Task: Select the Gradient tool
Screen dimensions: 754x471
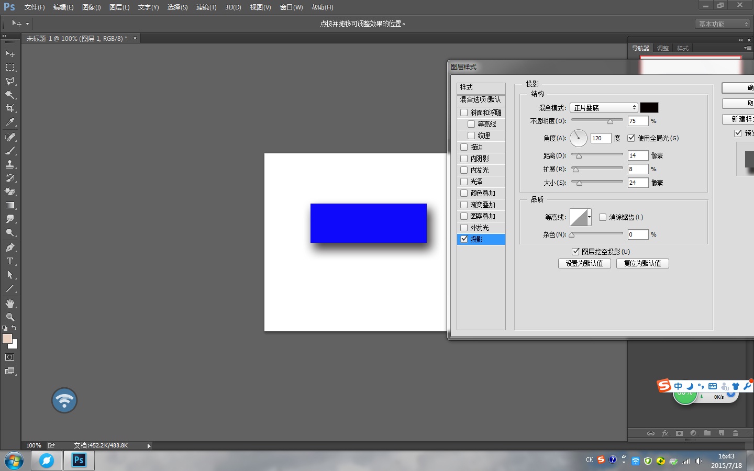Action: pyautogui.click(x=10, y=205)
